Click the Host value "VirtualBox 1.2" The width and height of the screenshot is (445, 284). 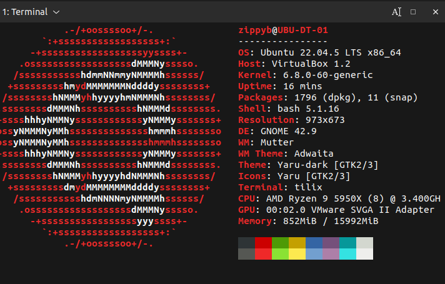311,64
